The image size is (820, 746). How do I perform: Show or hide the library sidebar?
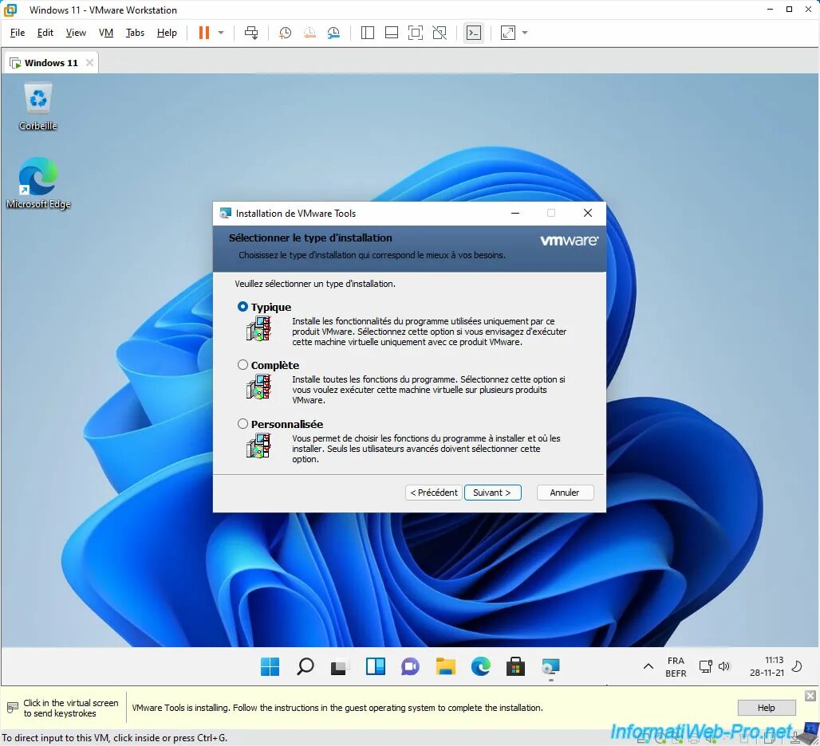coord(368,33)
